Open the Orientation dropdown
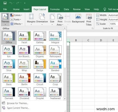The image size is (118, 112). click(x=42, y=19)
